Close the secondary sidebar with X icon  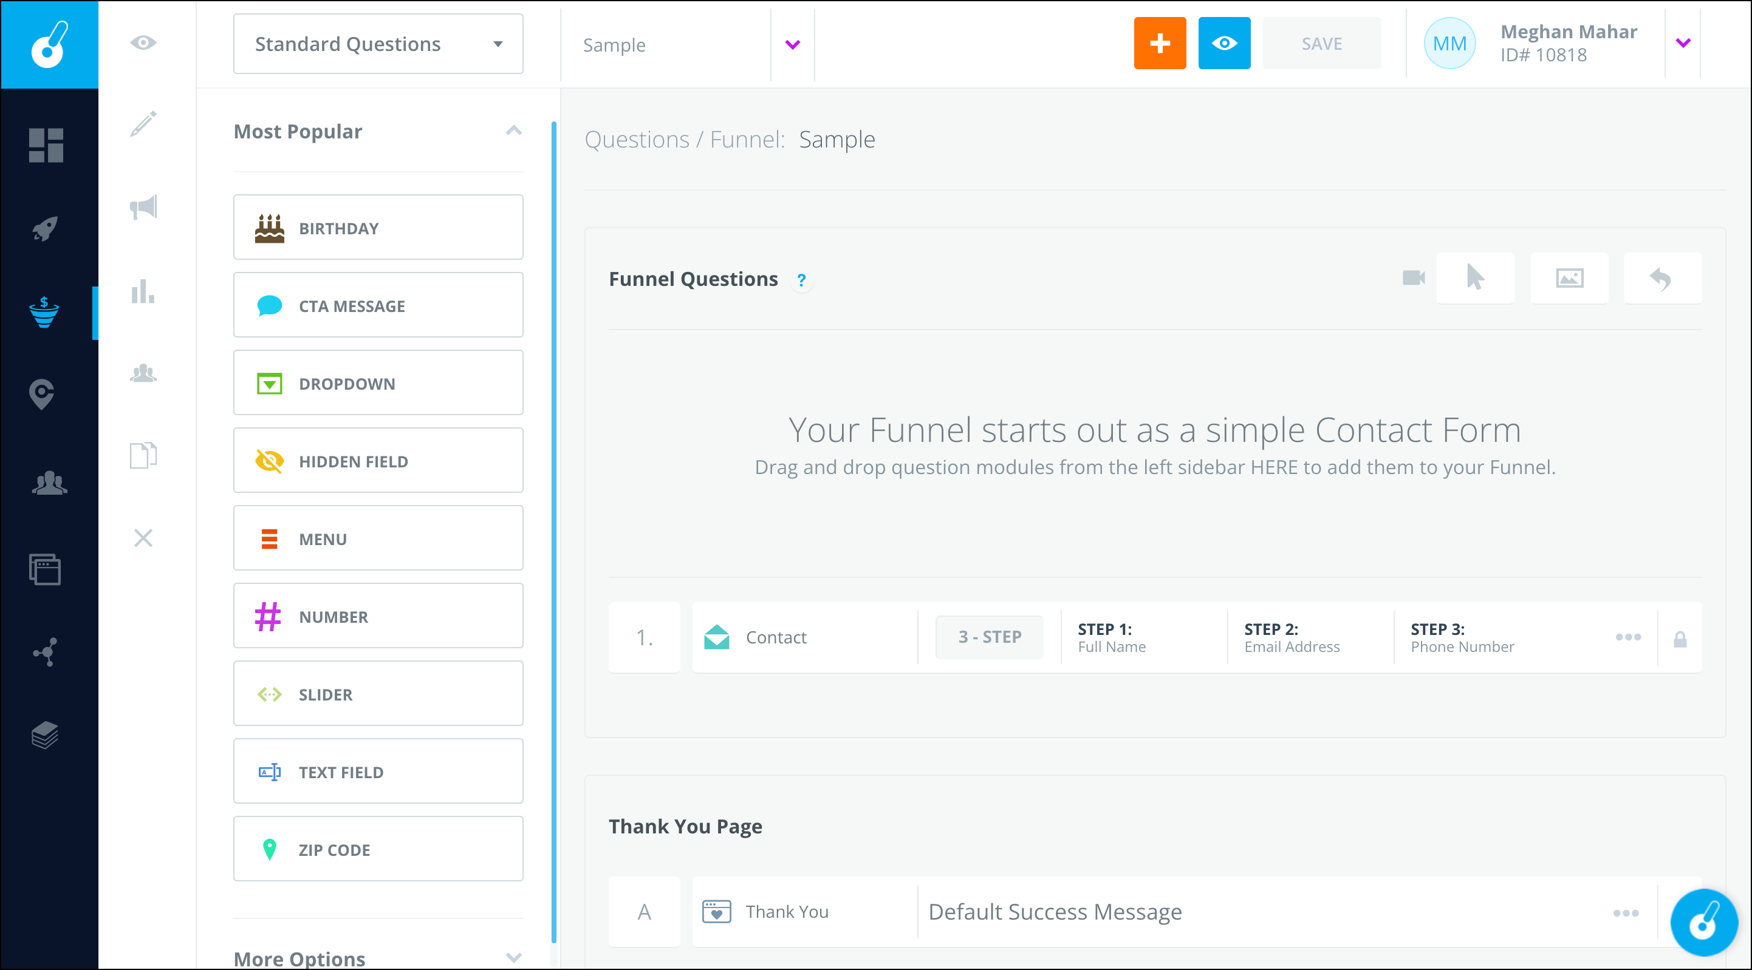[x=143, y=538]
